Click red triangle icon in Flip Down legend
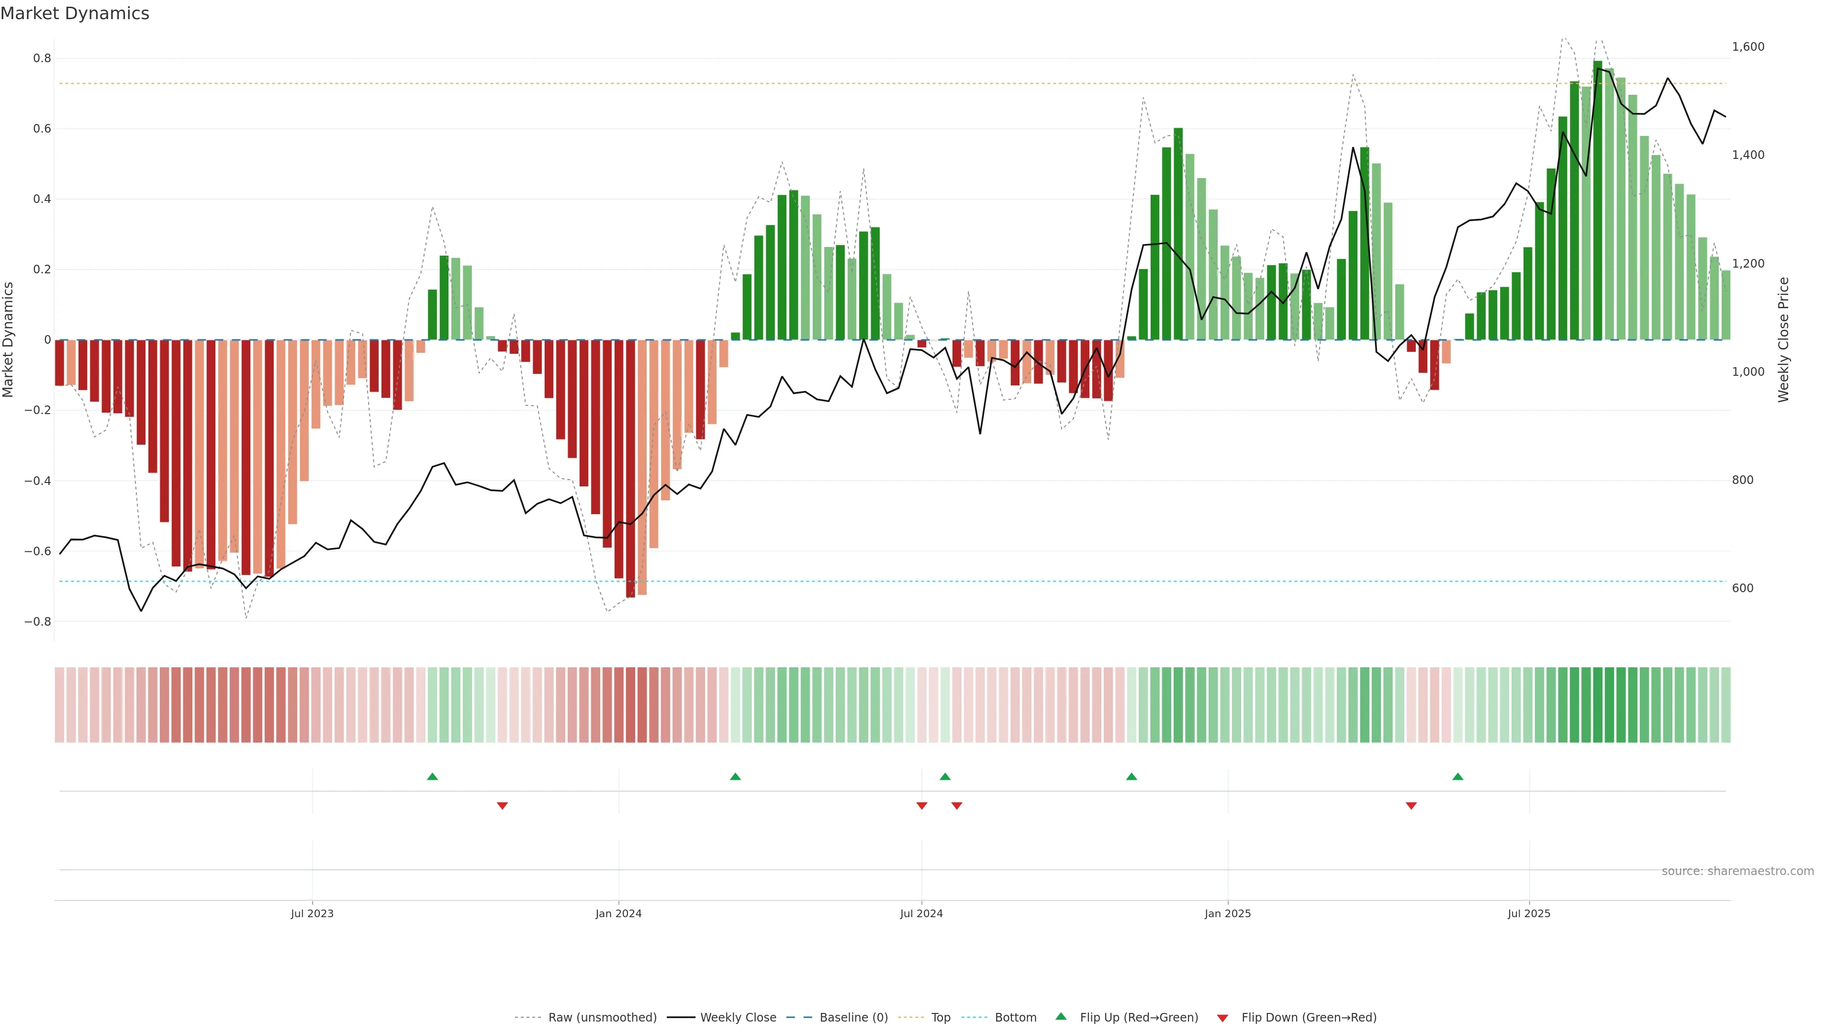This screenshot has height=1034, width=1838. 1222,1018
